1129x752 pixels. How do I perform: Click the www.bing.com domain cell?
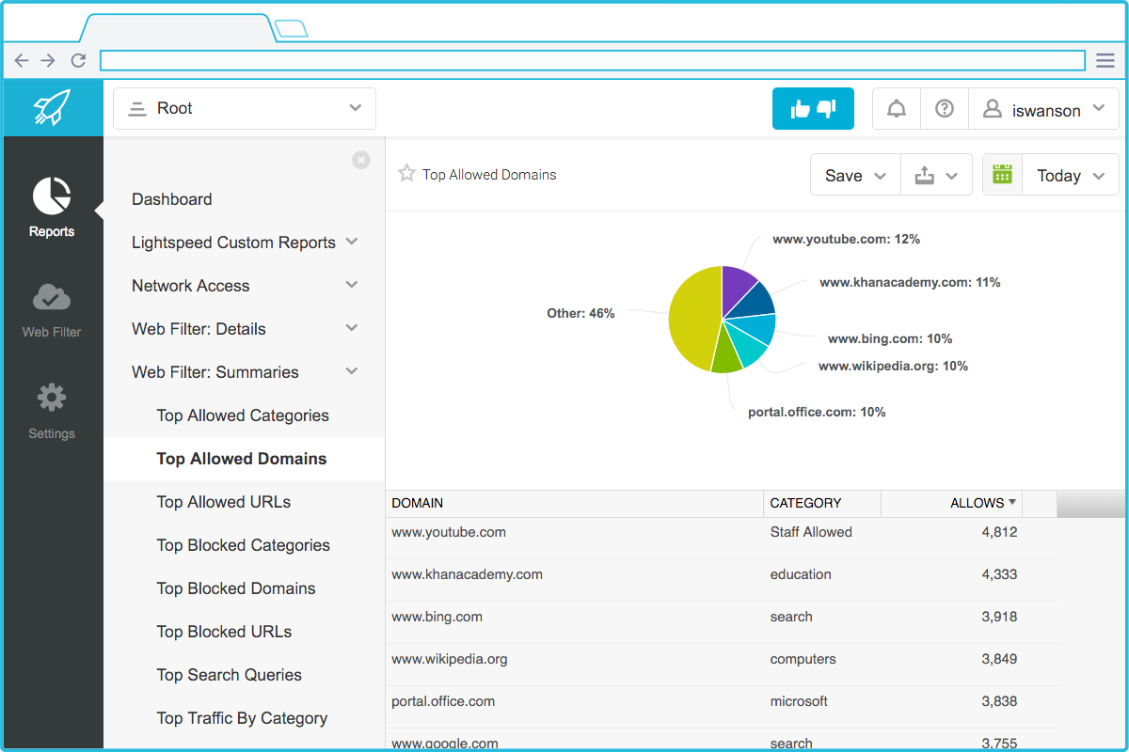coord(437,617)
